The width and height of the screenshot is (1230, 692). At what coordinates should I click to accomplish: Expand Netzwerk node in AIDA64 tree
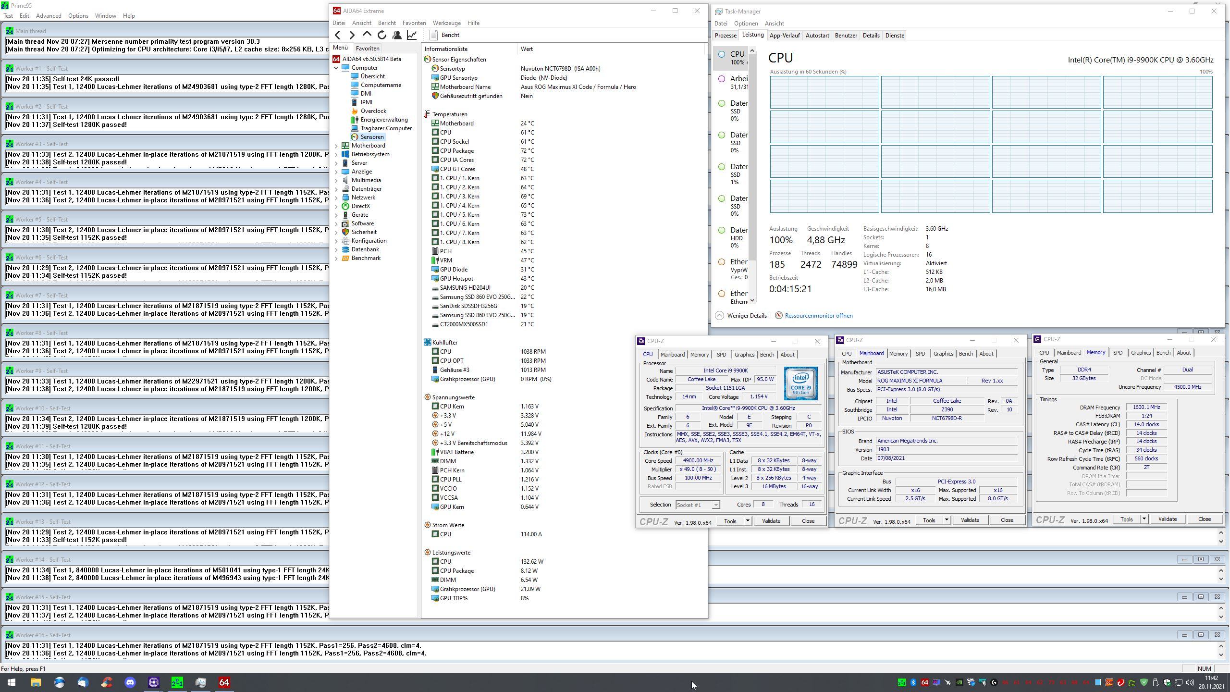[336, 198]
